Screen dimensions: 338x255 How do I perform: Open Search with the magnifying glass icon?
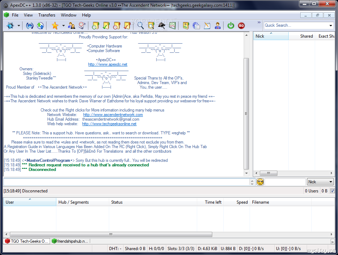click(x=140, y=25)
